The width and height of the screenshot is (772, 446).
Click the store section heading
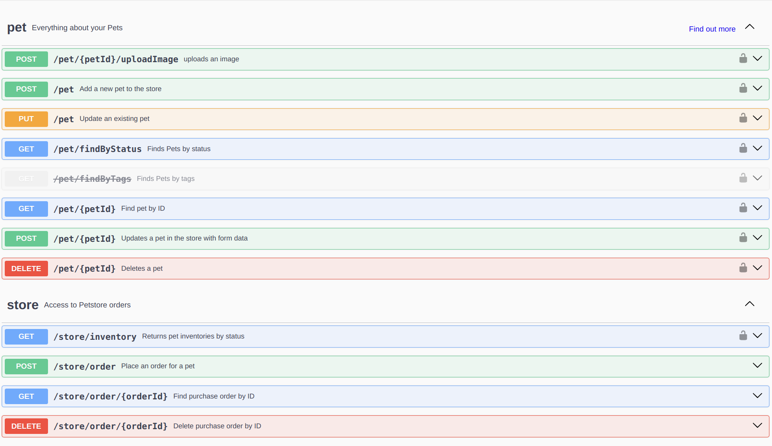pos(23,305)
